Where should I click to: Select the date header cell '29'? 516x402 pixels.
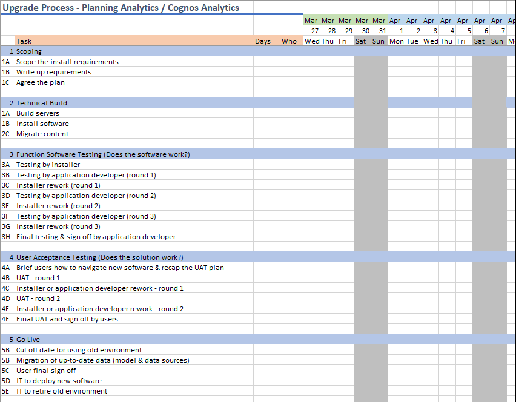(x=346, y=31)
